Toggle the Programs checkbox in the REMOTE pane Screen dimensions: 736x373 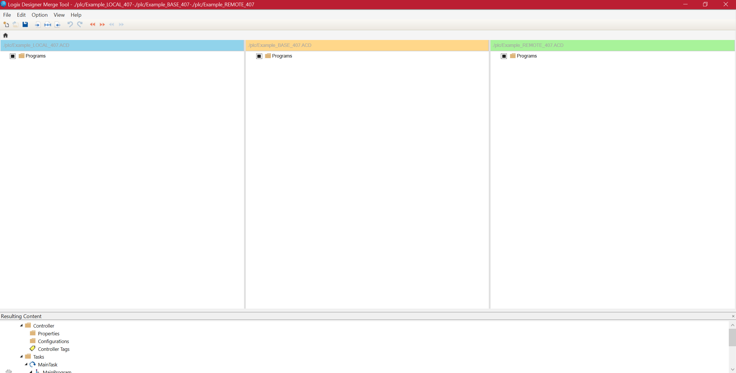click(x=504, y=56)
